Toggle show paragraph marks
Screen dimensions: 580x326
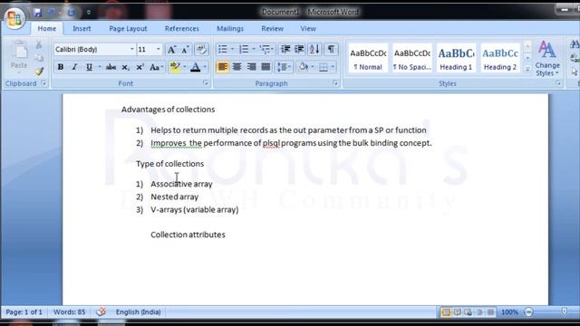(331, 49)
